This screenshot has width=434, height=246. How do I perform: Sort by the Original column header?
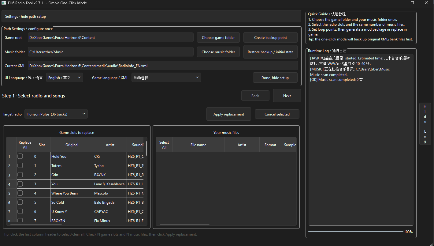point(72,145)
